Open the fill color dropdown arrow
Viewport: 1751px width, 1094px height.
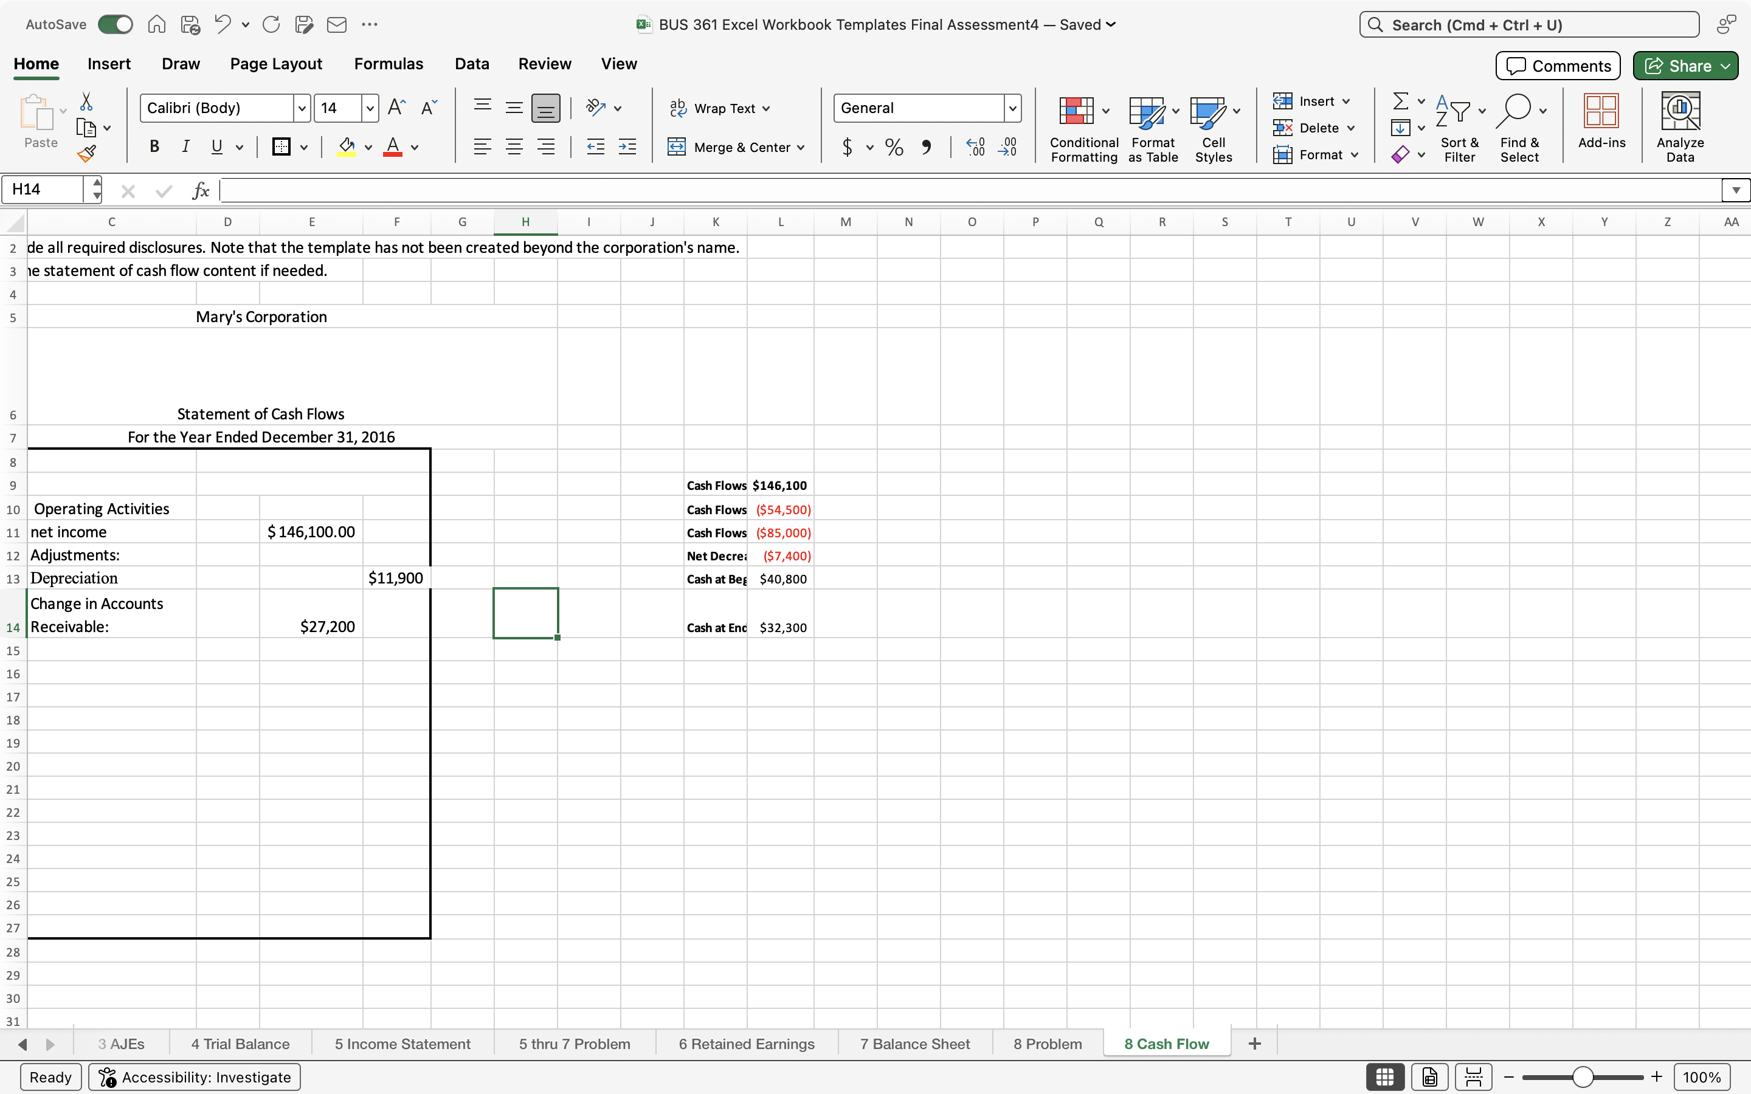click(x=368, y=147)
